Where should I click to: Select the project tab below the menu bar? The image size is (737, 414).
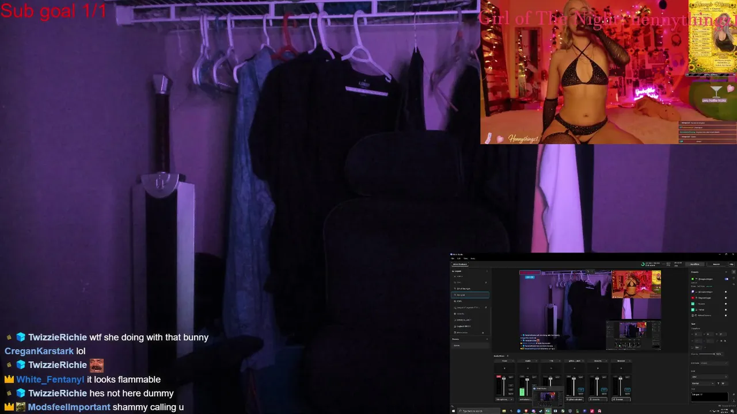coord(460,264)
